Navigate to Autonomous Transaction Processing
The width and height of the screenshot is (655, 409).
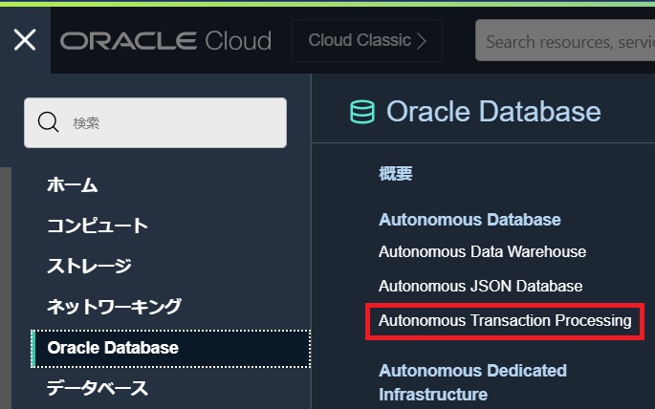tap(505, 320)
